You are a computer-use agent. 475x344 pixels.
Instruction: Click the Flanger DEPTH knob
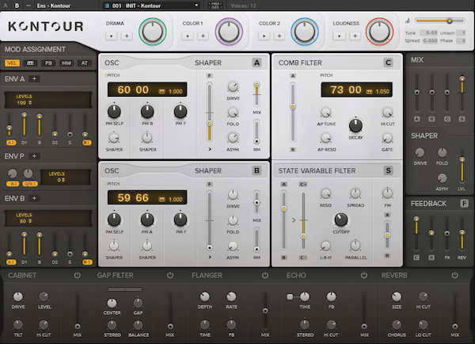point(205,296)
